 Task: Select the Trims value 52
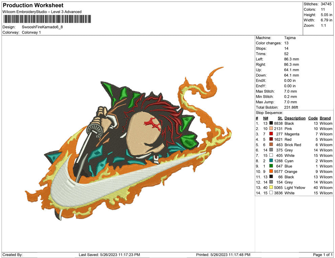[286, 54]
